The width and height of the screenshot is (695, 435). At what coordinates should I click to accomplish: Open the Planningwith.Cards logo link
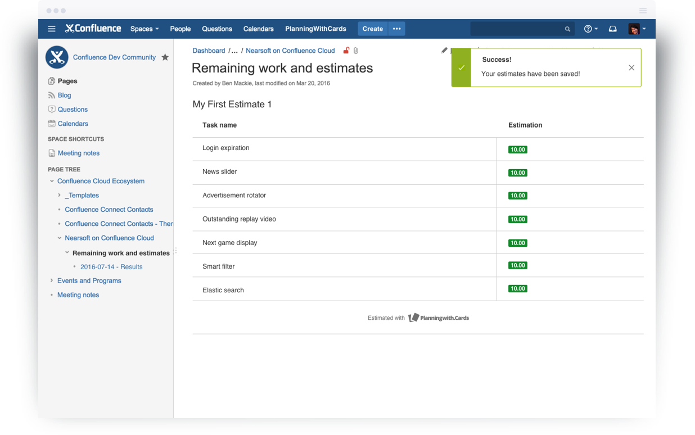coord(439,318)
